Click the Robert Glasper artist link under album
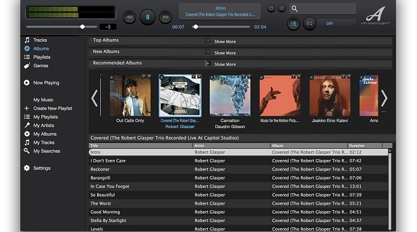Image resolution: width=417 pixels, height=232 pixels. [180, 127]
